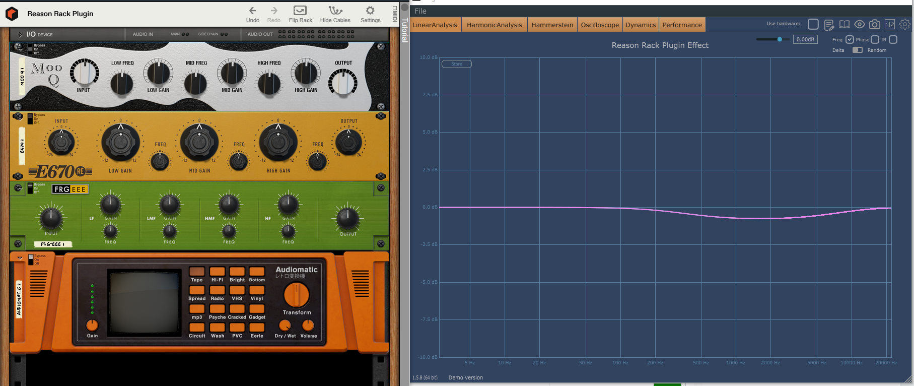Click the FRG-EEE OUTPUT knob
The width and height of the screenshot is (914, 386).
[x=347, y=218]
